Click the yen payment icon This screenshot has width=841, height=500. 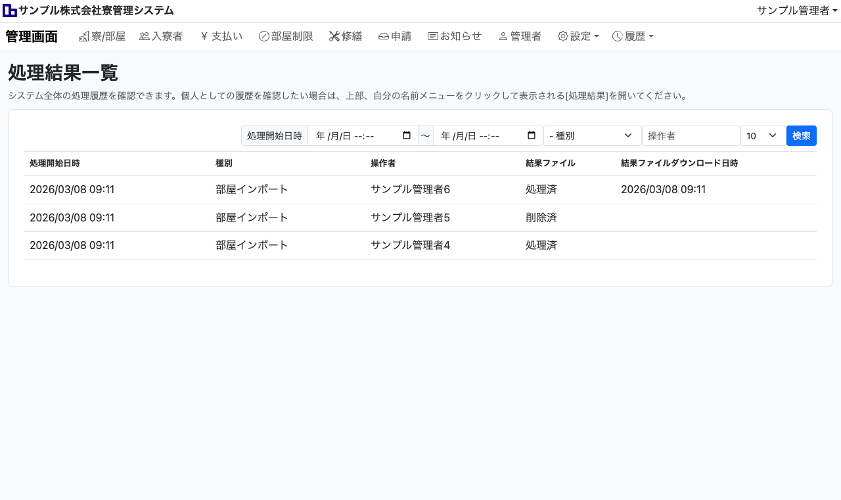tap(204, 37)
